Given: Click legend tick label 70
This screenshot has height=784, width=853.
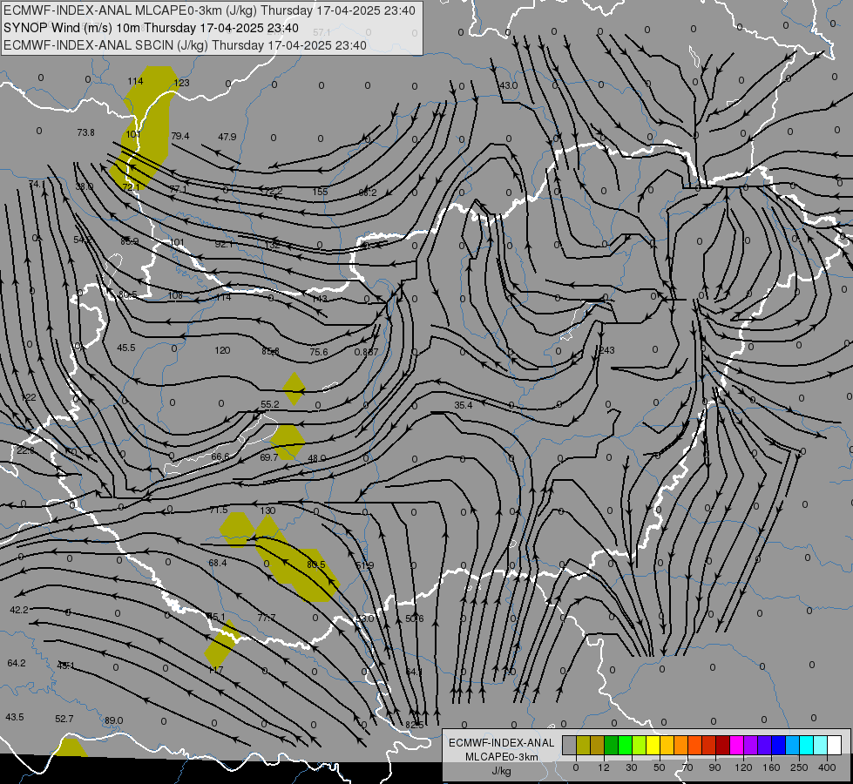Looking at the screenshot, I should tap(687, 767).
